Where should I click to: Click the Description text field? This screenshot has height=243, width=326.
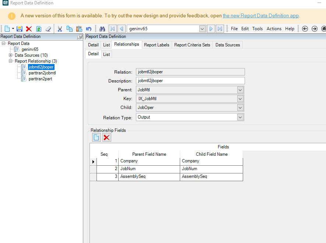tap(190, 81)
